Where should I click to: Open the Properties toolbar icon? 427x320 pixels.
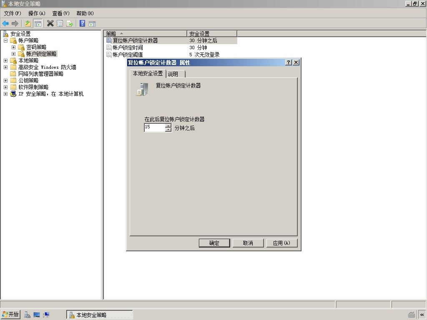(60, 24)
